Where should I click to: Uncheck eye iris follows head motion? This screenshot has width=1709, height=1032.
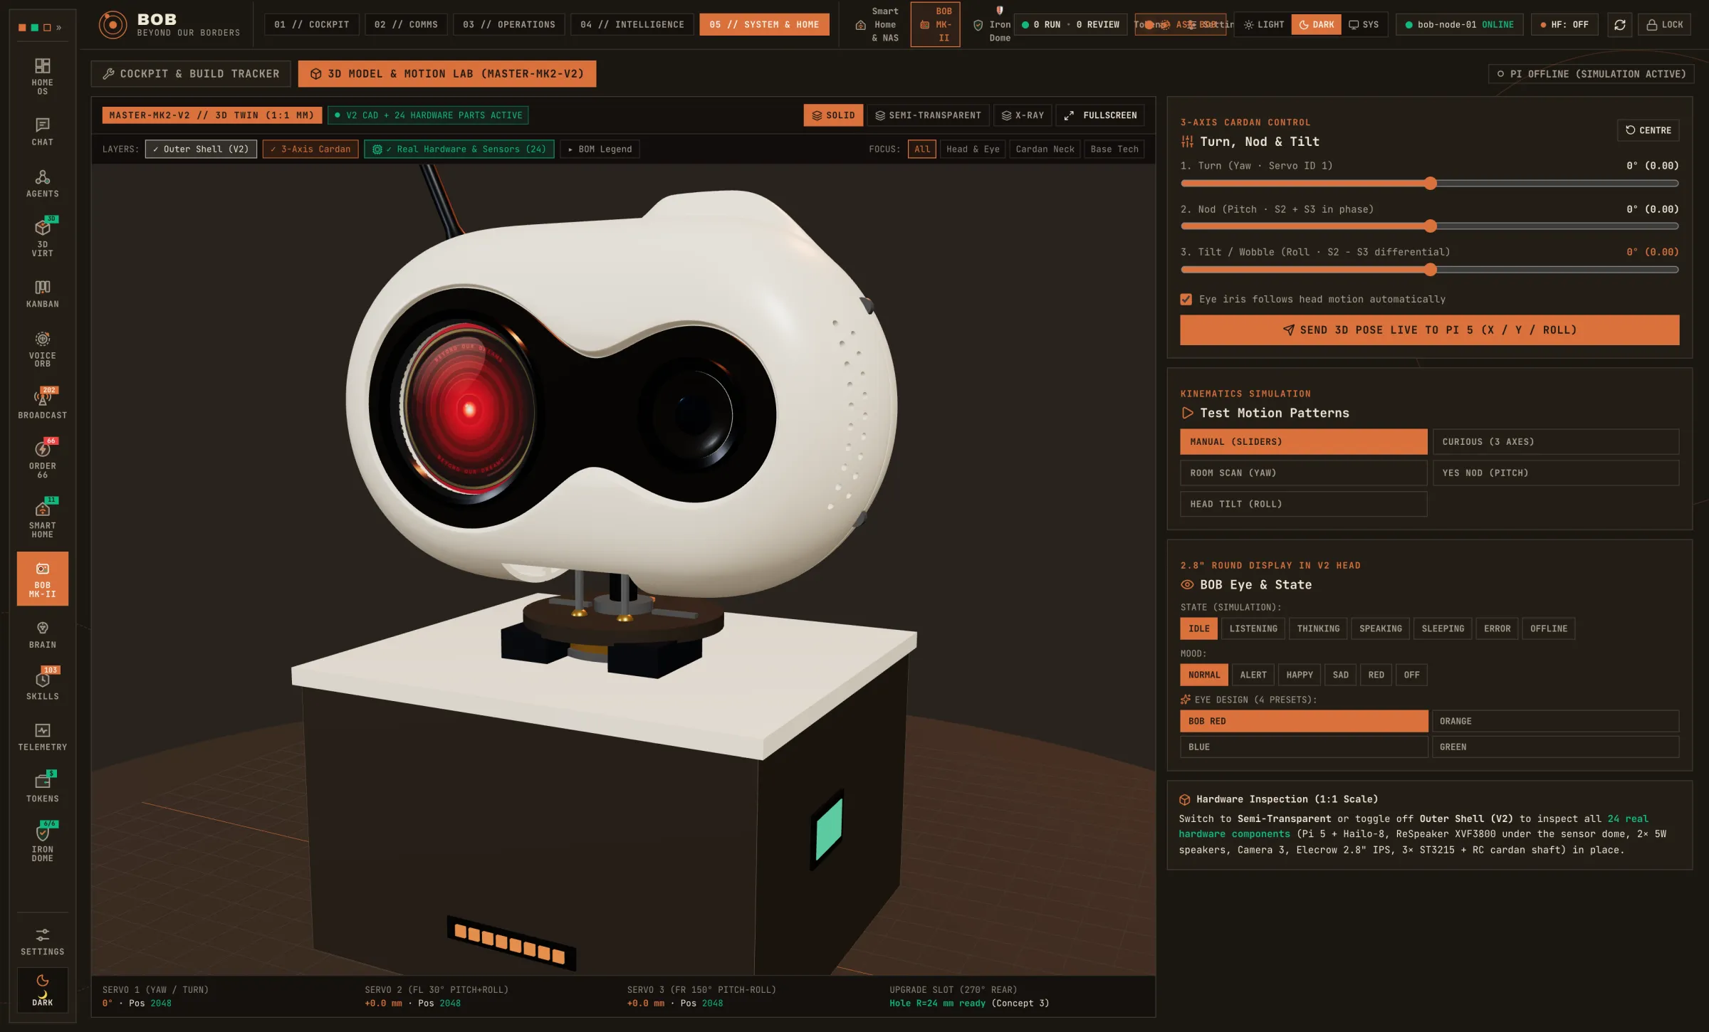point(1186,300)
